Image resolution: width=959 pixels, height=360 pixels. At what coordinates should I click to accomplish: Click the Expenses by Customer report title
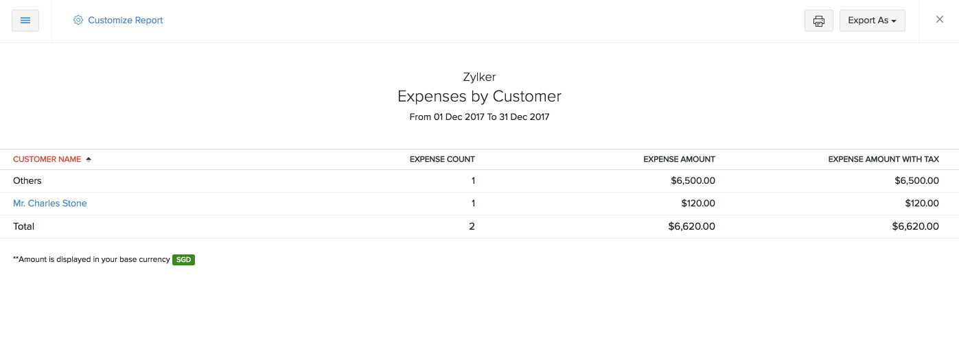pyautogui.click(x=479, y=97)
